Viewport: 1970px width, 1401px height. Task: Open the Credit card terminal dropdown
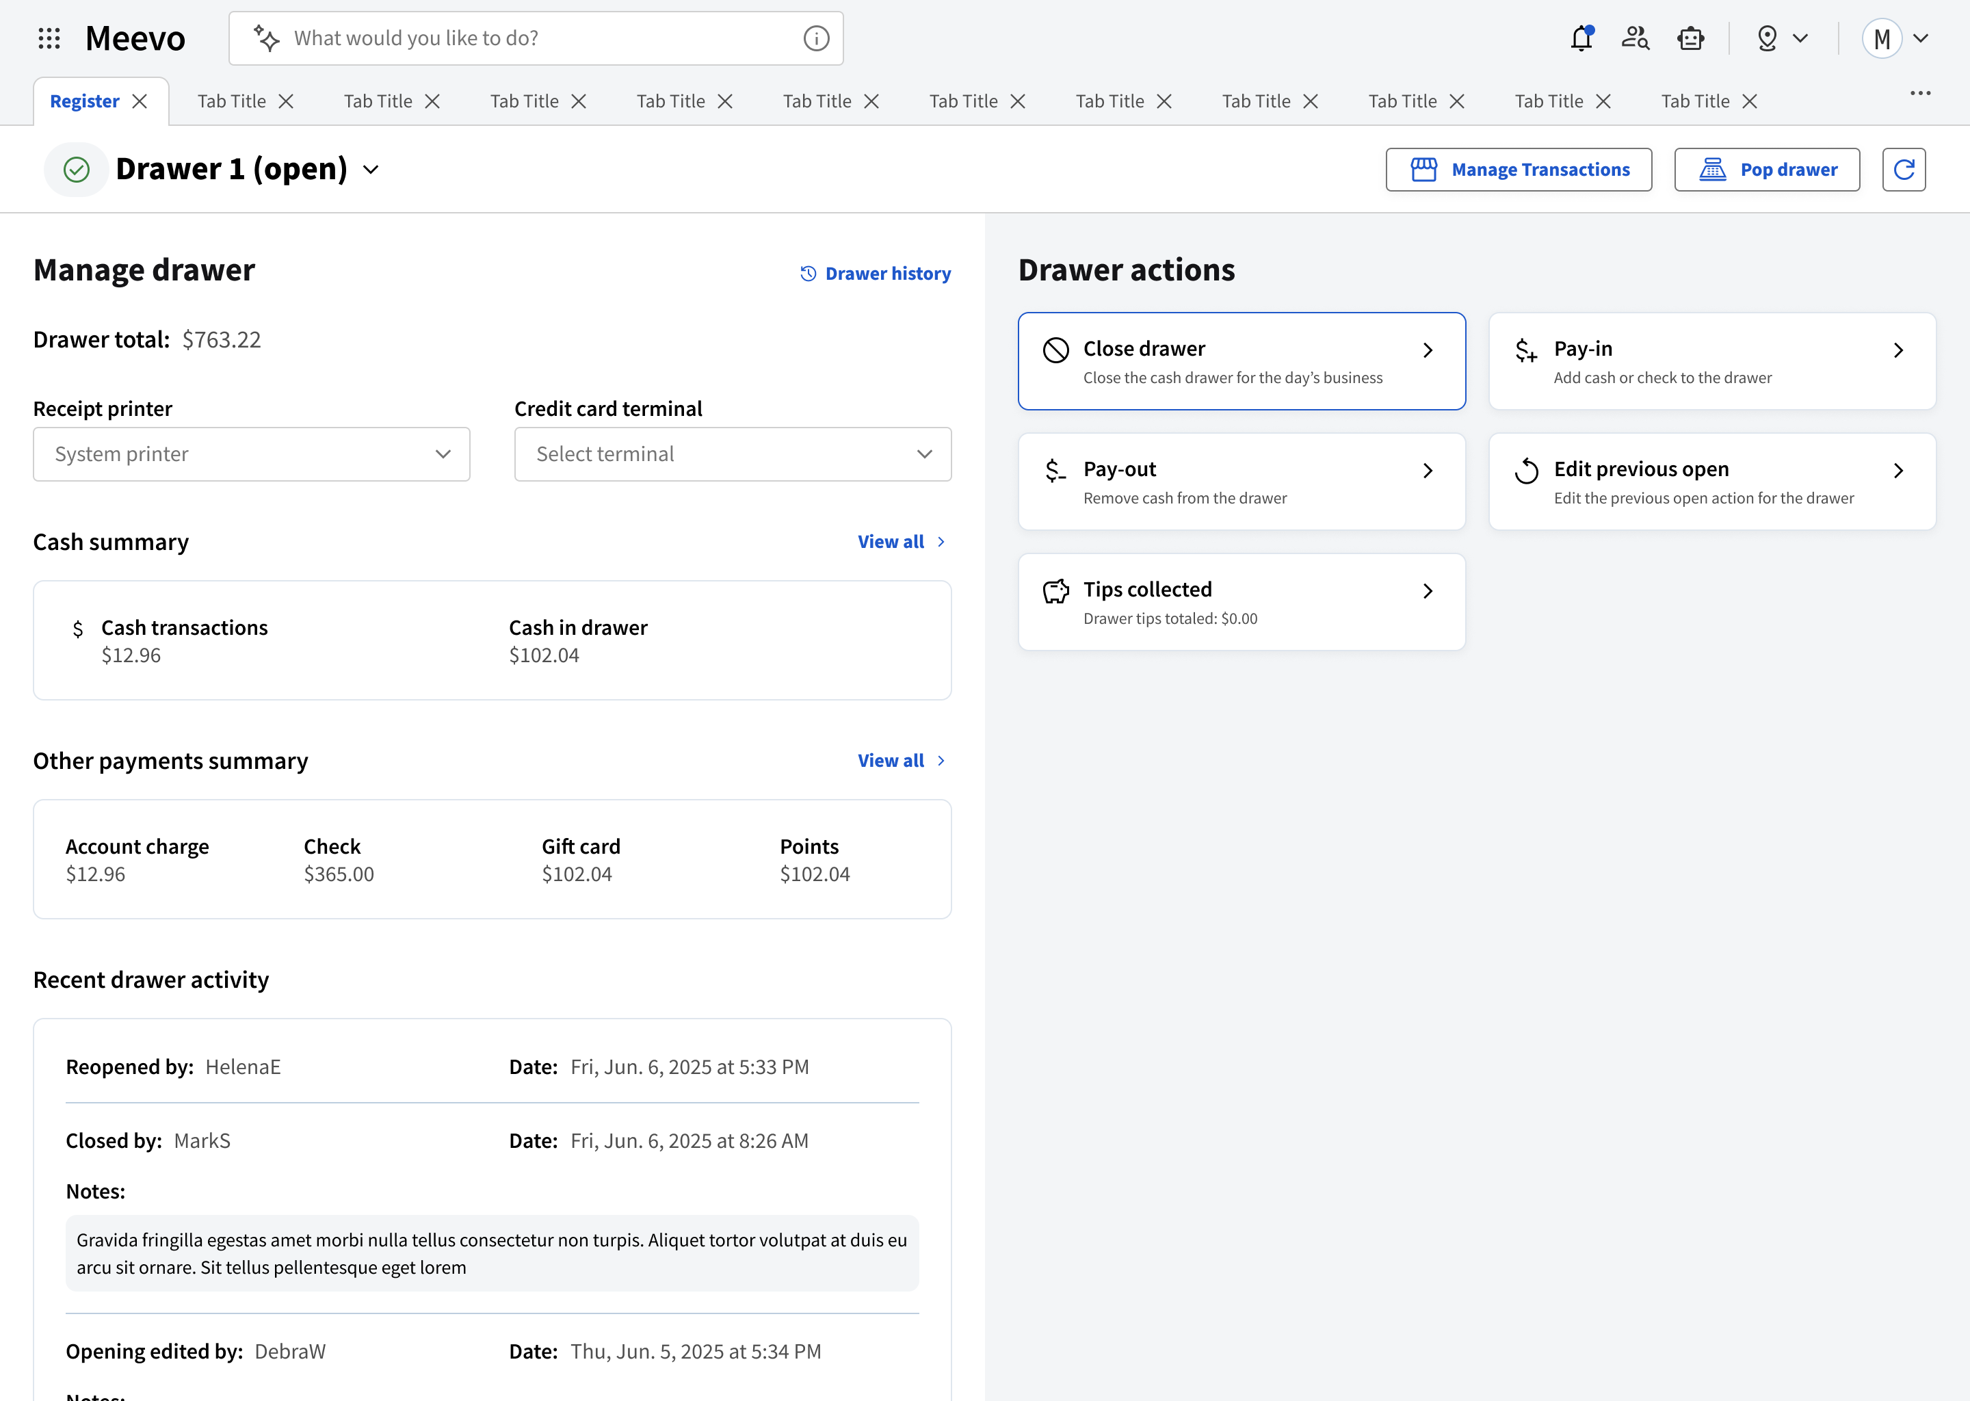[x=733, y=454]
